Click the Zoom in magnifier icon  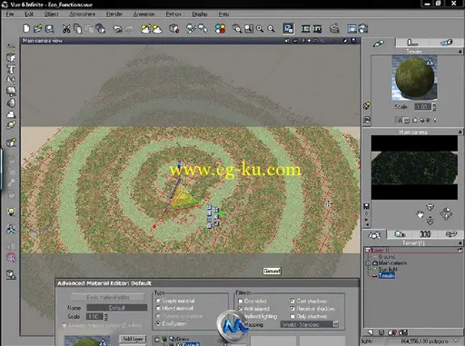(x=260, y=29)
